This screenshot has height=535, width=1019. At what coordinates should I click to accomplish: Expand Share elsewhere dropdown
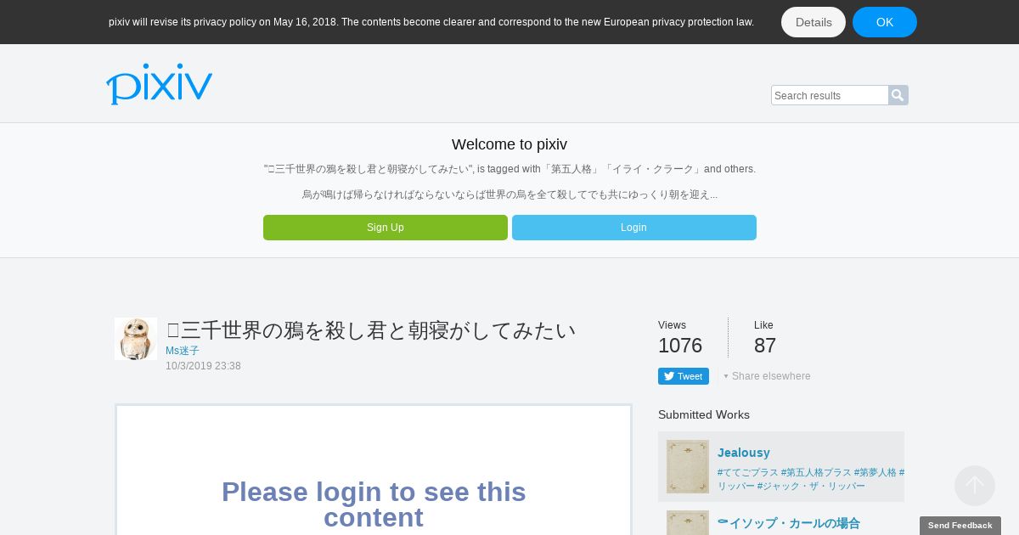(x=767, y=376)
